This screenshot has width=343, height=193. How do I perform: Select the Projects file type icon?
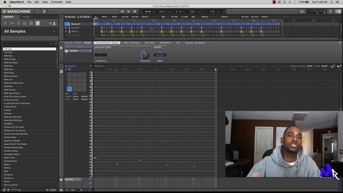(x=5, y=23)
